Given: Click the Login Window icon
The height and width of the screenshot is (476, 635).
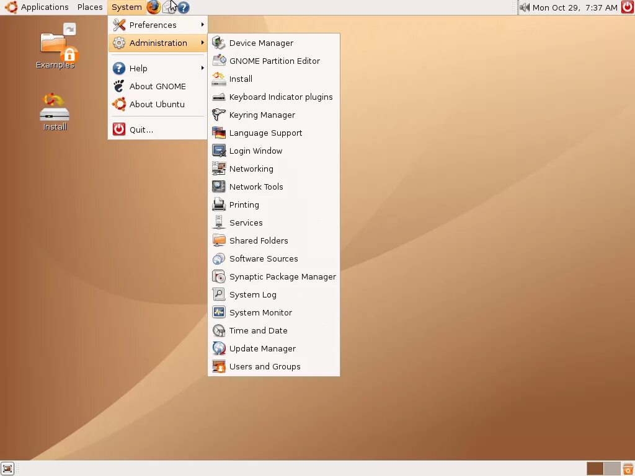Looking at the screenshot, I should (219, 151).
